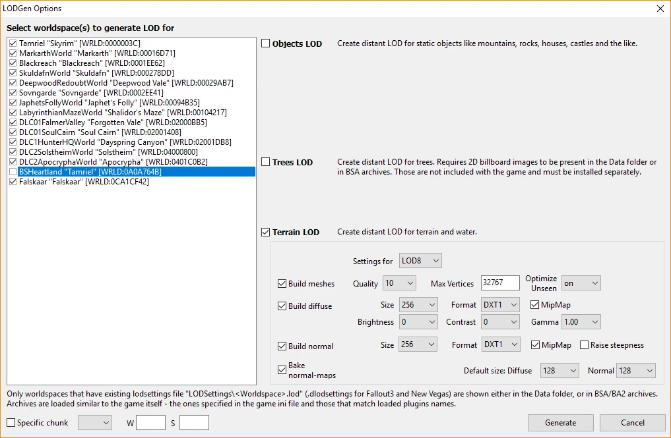The image size is (671, 438).
Task: Select the SkuldafnWorld "Skuldafn" row text
Action: coord(97,72)
